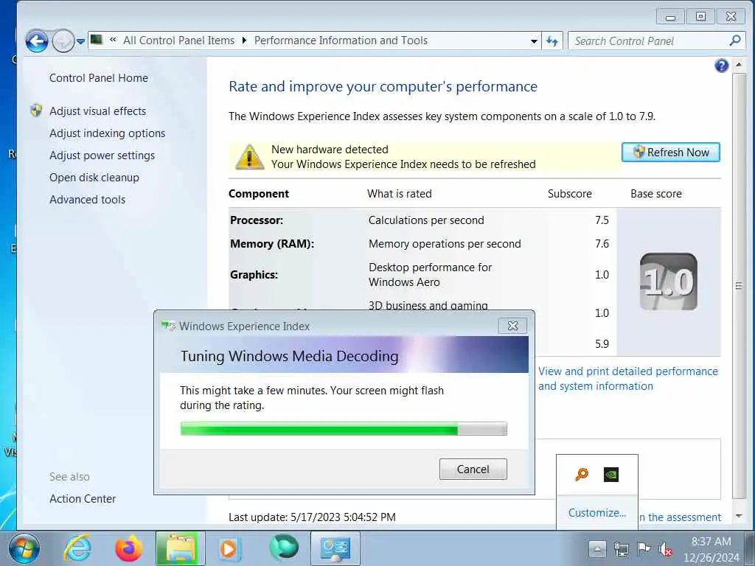
Task: Click the Memory (RAM) subscore 7.6
Action: point(602,244)
